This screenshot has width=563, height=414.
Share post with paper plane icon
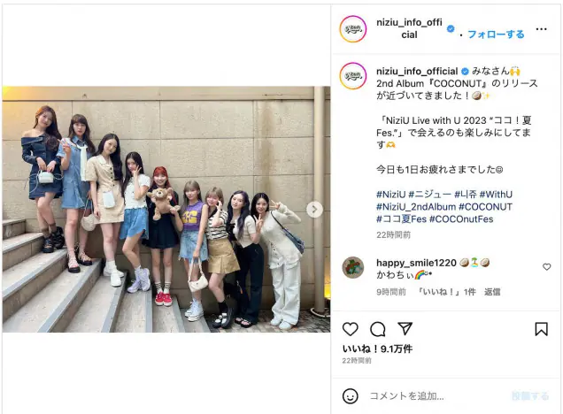[405, 328]
